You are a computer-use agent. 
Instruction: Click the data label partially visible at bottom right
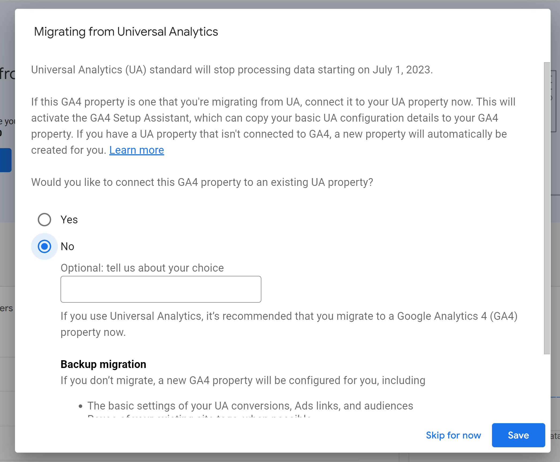click(x=555, y=436)
